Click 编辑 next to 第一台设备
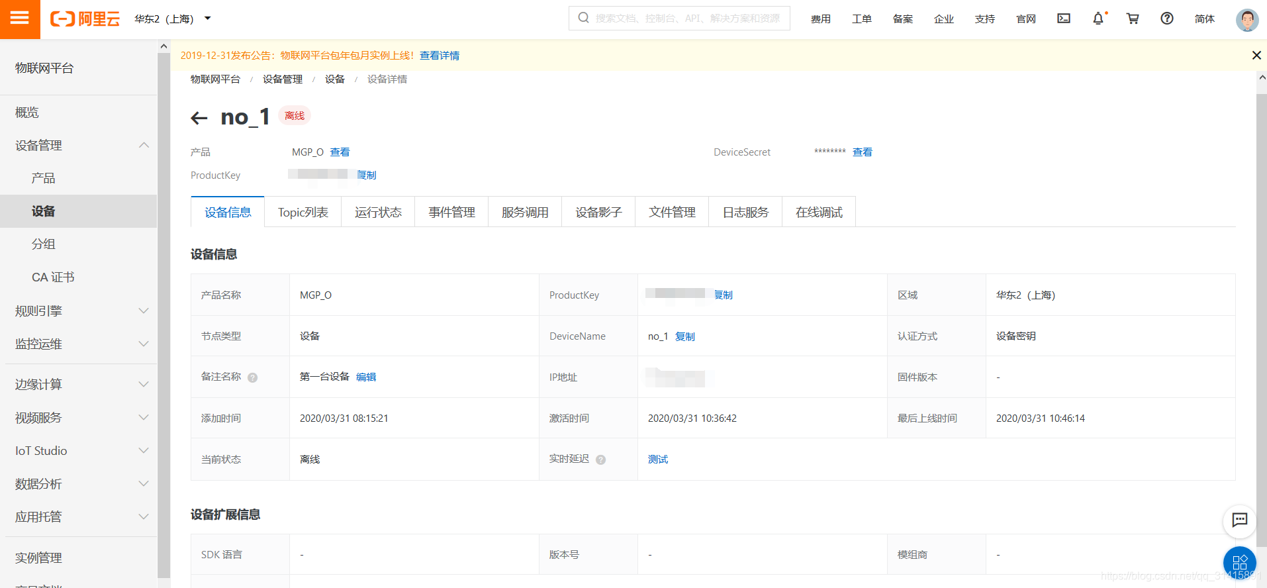The image size is (1267, 588). coord(366,377)
